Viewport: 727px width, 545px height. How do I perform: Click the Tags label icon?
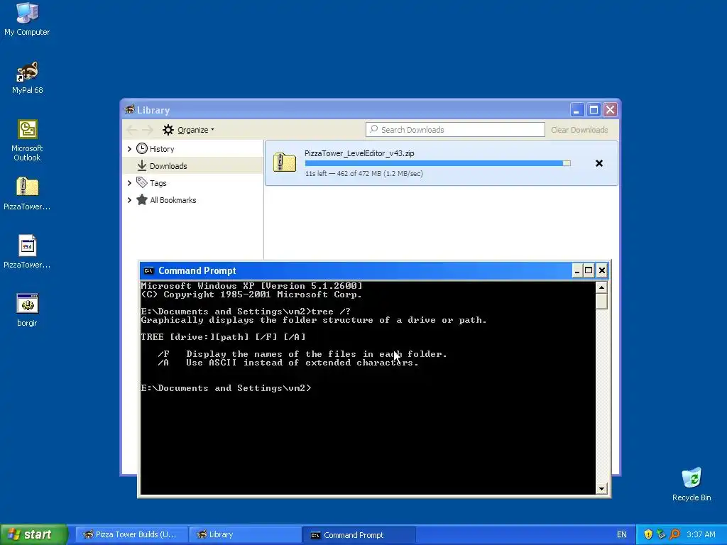point(142,182)
